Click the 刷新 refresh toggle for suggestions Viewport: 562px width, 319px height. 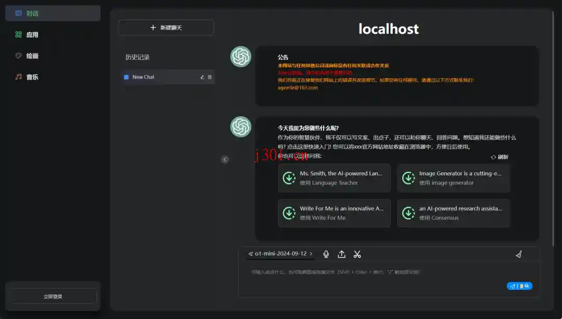(499, 157)
